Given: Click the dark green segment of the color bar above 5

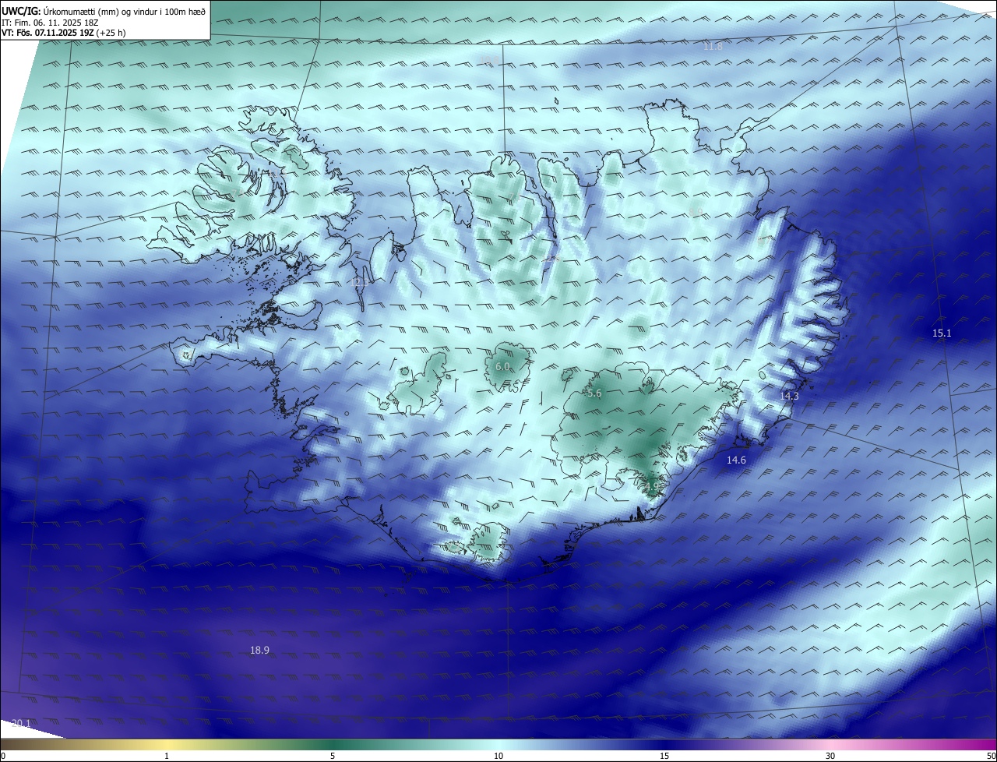Looking at the screenshot, I should 333,744.
